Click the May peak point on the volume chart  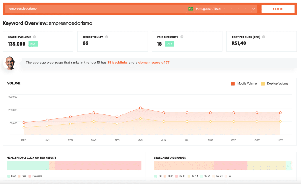point(140,108)
